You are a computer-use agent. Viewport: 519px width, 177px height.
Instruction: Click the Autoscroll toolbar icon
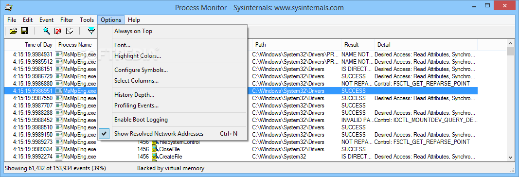pyautogui.click(x=58, y=31)
